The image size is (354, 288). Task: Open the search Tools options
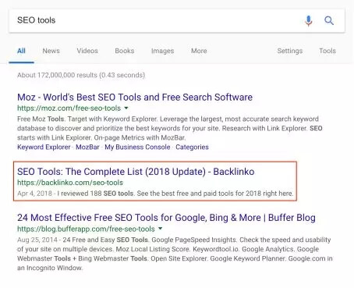(327, 51)
